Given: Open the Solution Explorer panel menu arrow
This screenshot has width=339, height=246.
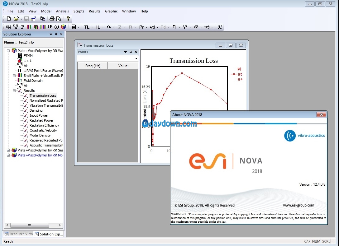Looking at the screenshot, I should pyautogui.click(x=51, y=34).
